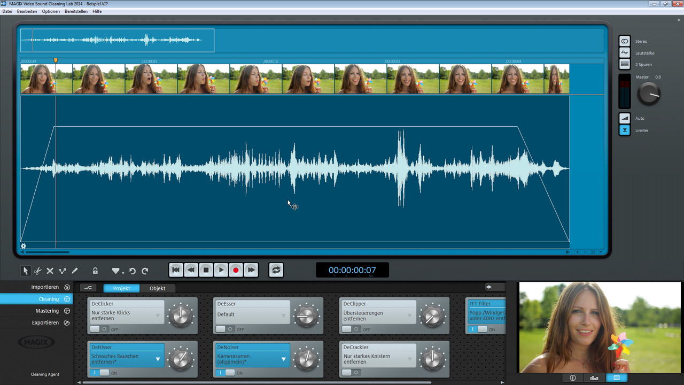Open the Cleaning section
The height and width of the screenshot is (385, 684).
coord(36,299)
